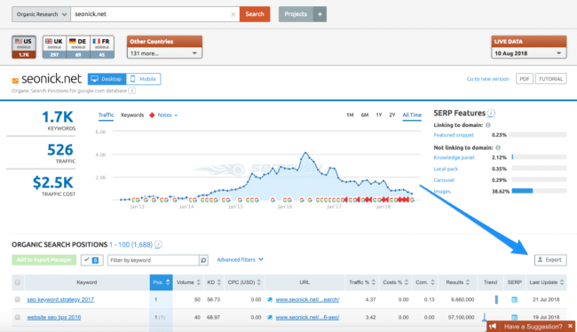Viewport: 577px width, 332px height.
Task: Click the PDF button
Action: [525, 79]
